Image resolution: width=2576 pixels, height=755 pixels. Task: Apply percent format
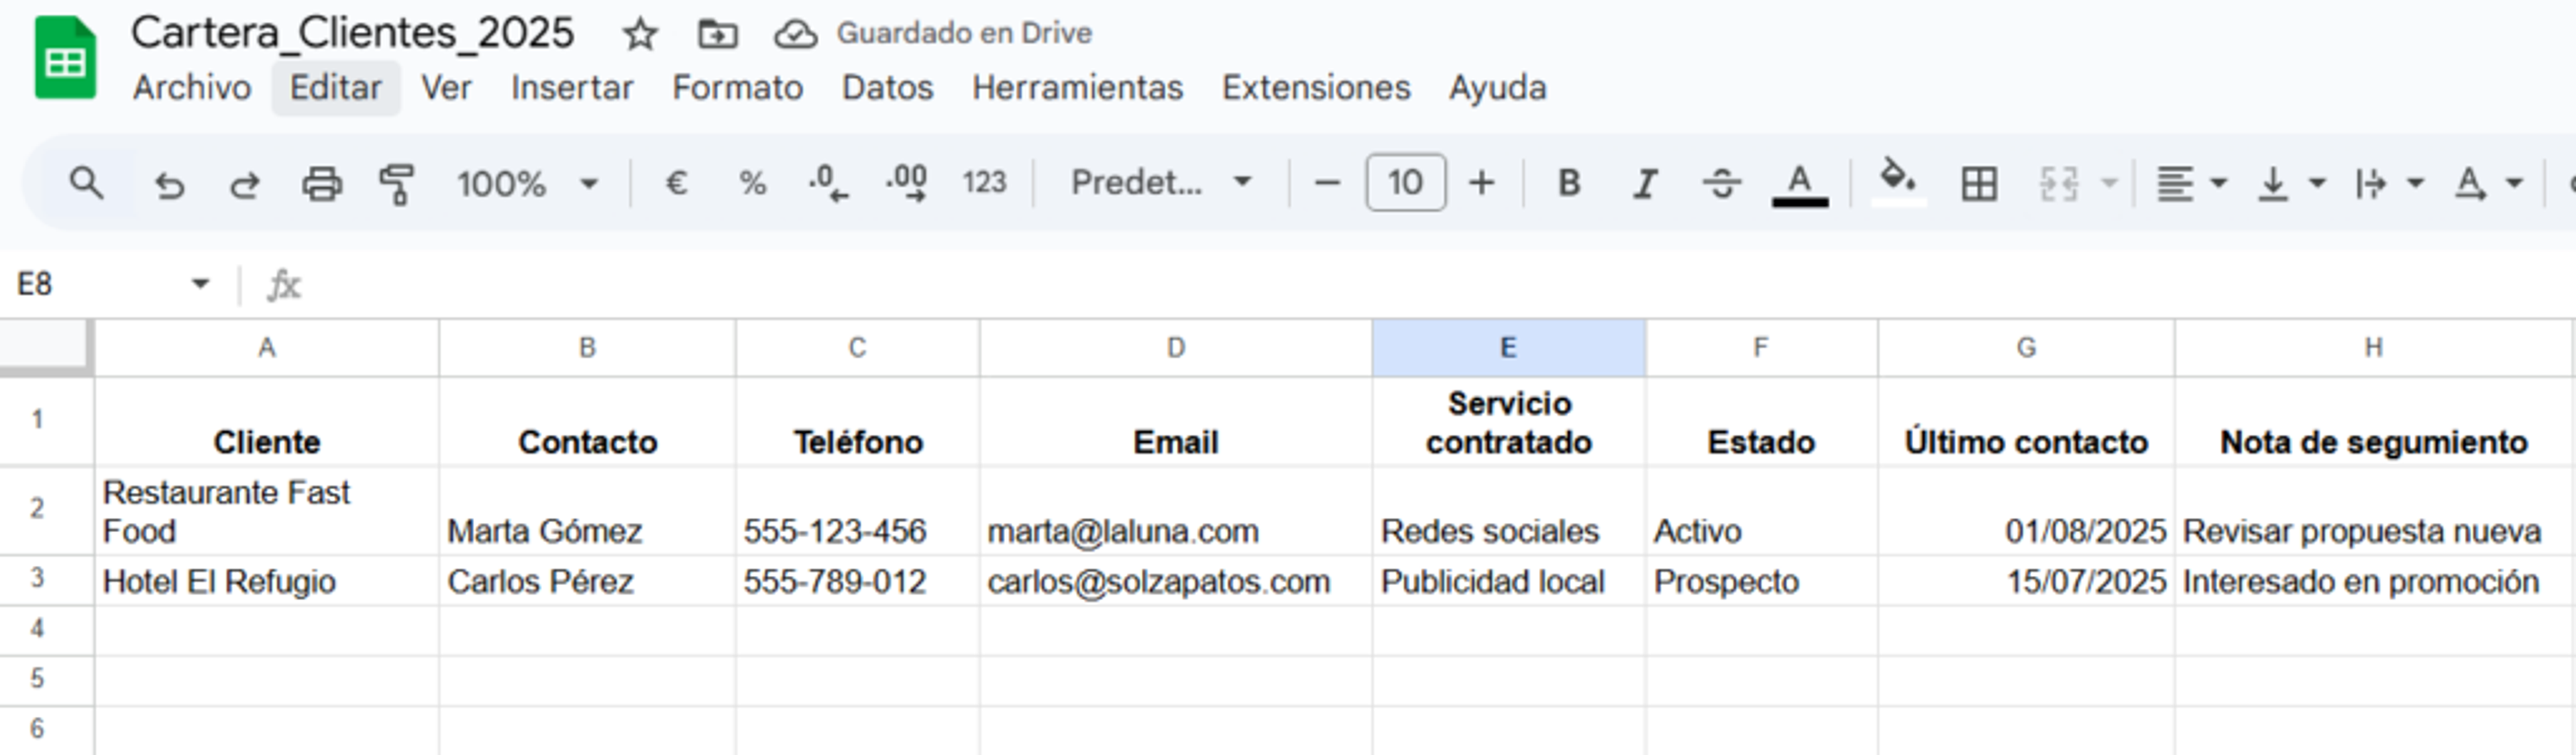coord(752,183)
